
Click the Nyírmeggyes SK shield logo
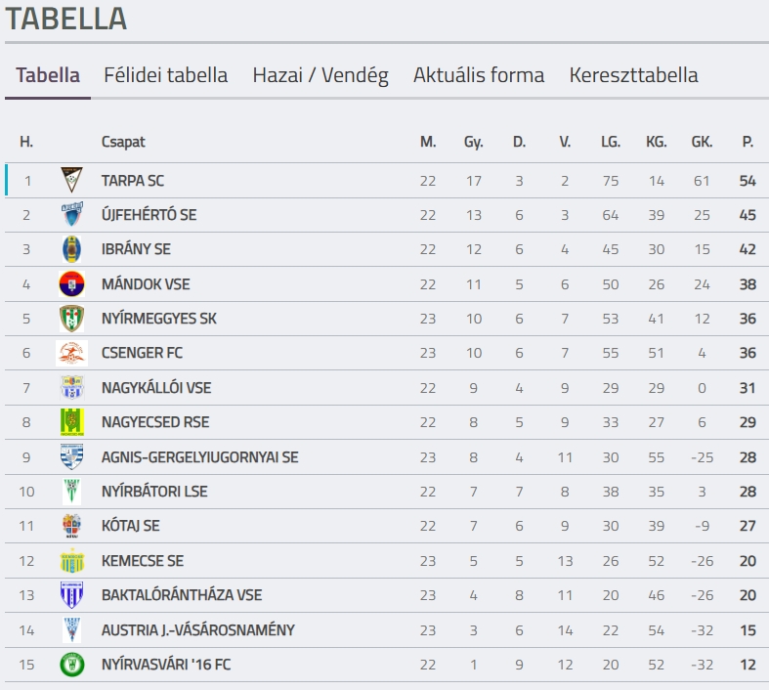(71, 319)
